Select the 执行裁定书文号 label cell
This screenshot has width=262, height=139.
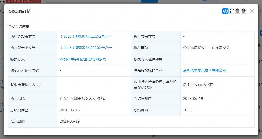coord(32,48)
